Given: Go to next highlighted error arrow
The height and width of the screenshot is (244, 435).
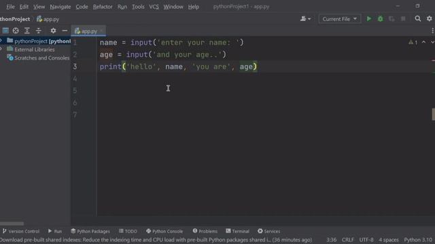Looking at the screenshot, I should coord(432,42).
